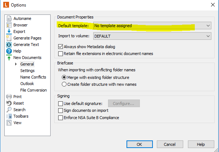Open the Autoname options icon

coord(9,18)
